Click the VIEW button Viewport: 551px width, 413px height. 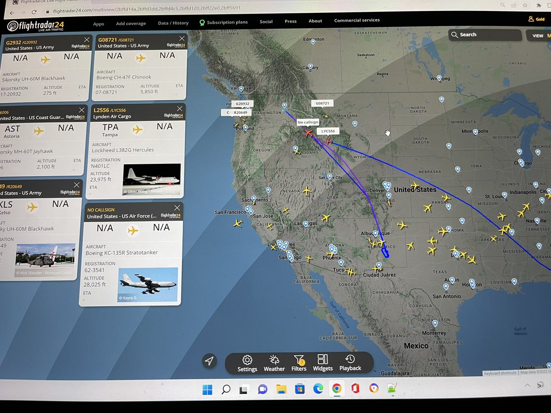[539, 36]
